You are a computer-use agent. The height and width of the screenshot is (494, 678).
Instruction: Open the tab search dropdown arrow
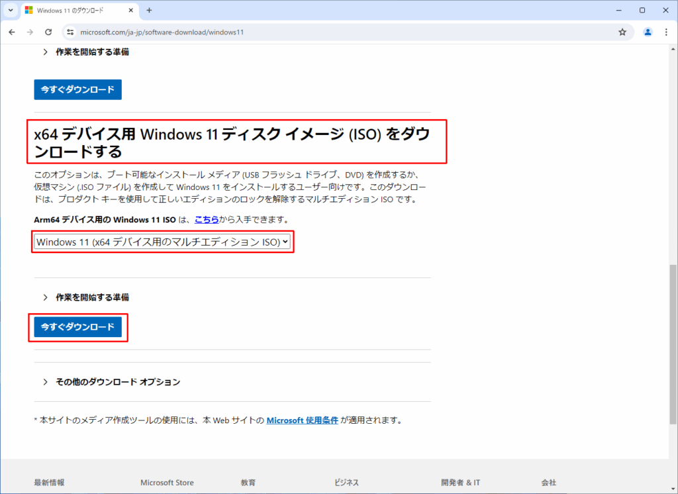[11, 11]
